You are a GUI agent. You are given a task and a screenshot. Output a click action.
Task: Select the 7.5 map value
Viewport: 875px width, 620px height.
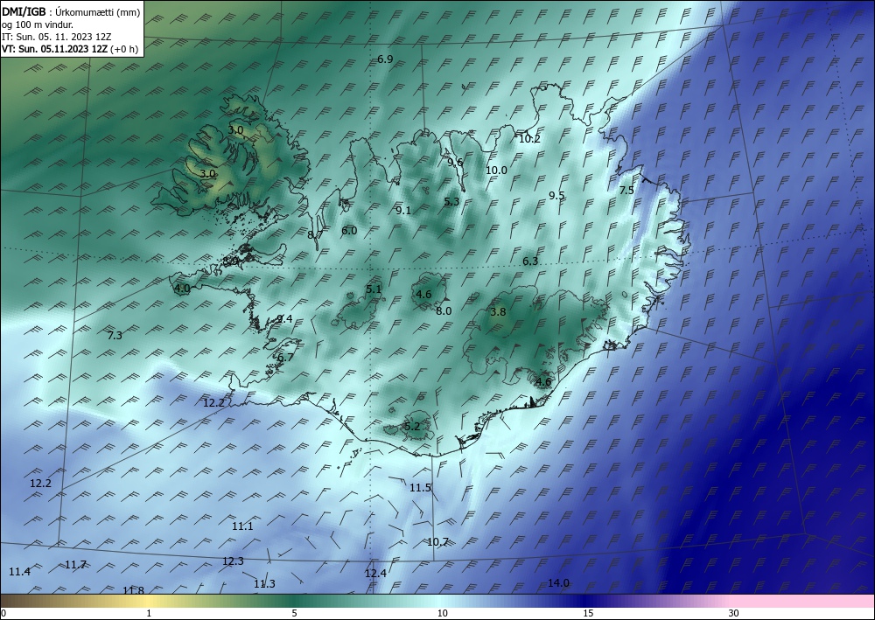click(626, 190)
